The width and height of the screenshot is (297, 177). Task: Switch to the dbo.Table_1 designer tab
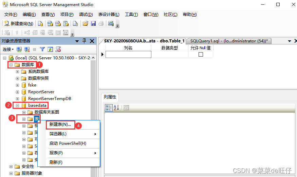click(144, 41)
